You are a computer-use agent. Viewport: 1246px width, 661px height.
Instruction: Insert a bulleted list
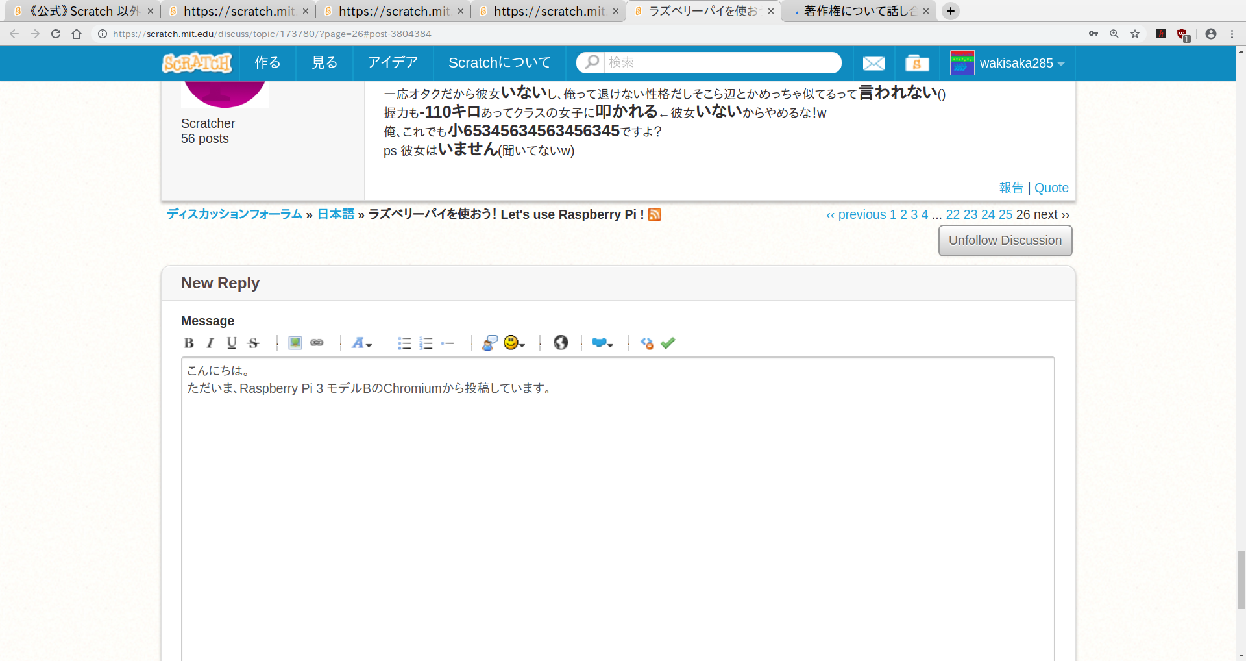(404, 343)
